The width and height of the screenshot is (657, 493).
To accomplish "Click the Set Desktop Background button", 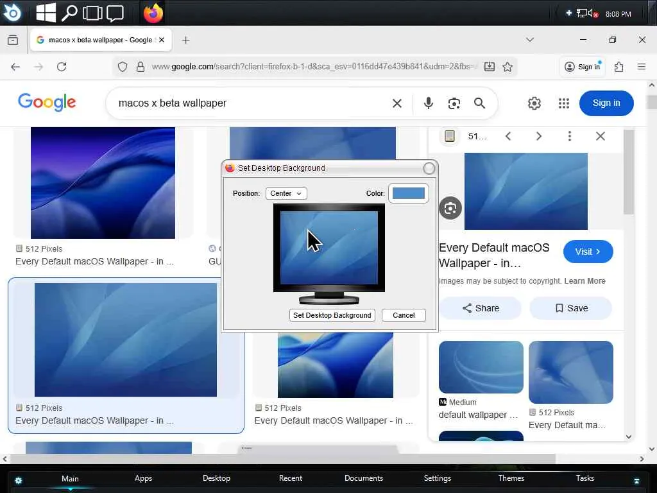I will [x=332, y=315].
